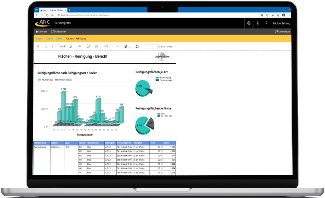Screen dimensions: 325x198
Task: Click the Häufigkeit column header
Action: pos(141,143)
